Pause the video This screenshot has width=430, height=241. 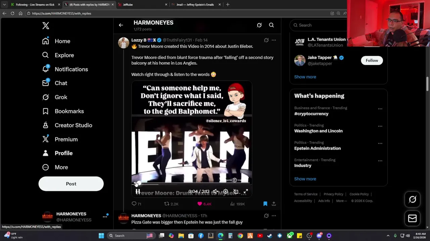[138, 191]
